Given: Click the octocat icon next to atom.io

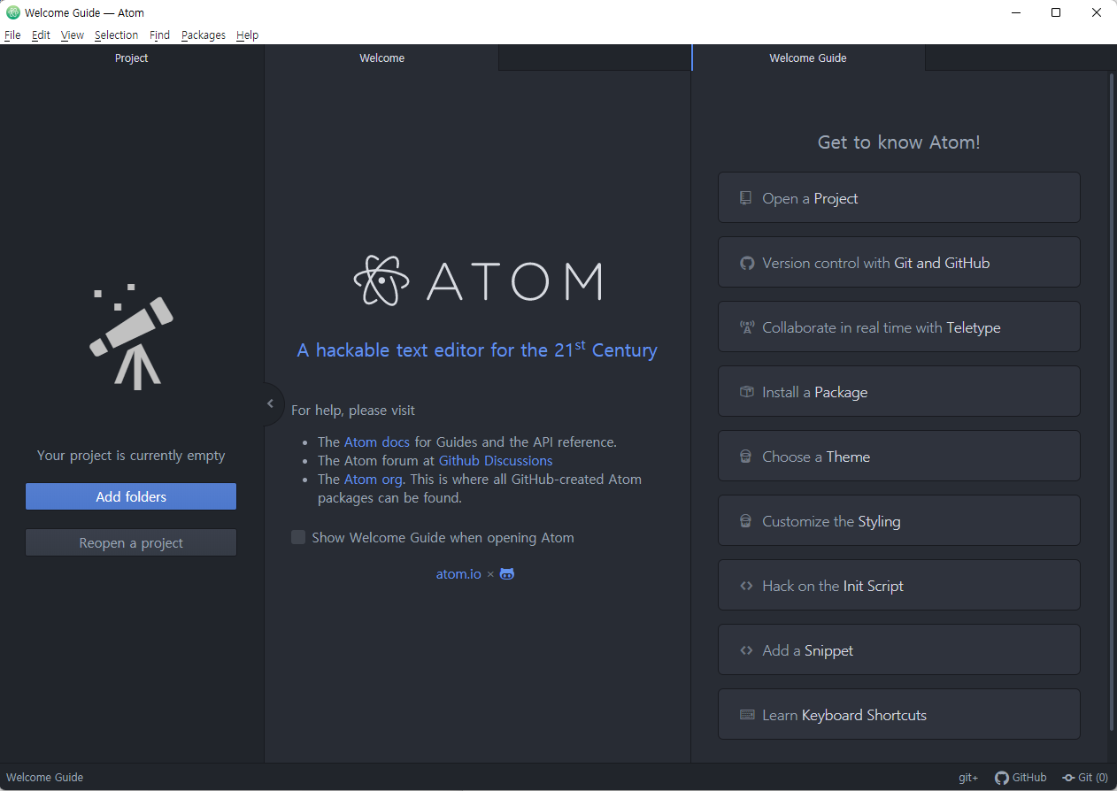Looking at the screenshot, I should pyautogui.click(x=507, y=573).
